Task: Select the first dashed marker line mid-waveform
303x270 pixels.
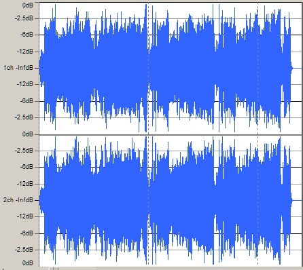Action: [148, 134]
